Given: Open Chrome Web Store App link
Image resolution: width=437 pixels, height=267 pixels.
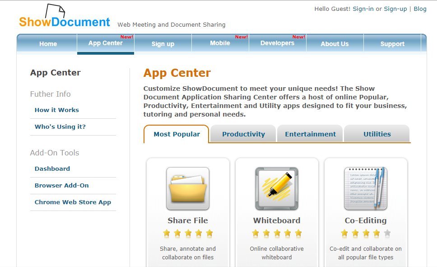Looking at the screenshot, I should (73, 202).
